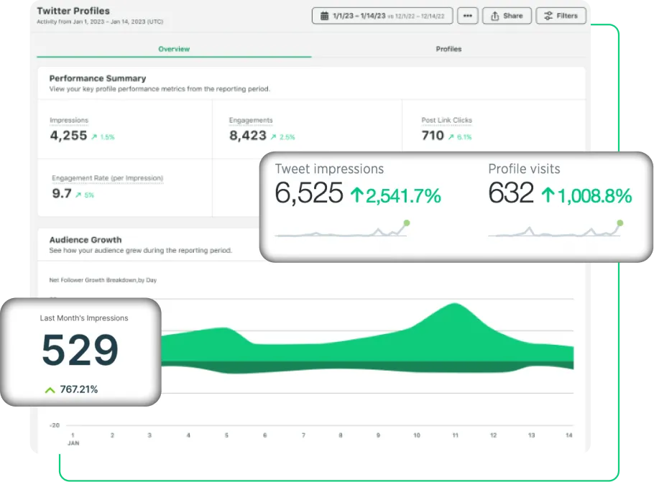Click the chart peak at day 11

point(455,305)
